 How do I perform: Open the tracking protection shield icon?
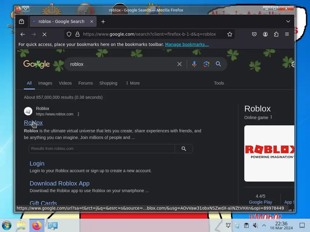69,34
